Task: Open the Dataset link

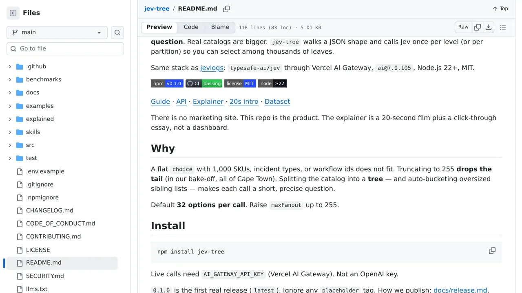Action: [277, 102]
